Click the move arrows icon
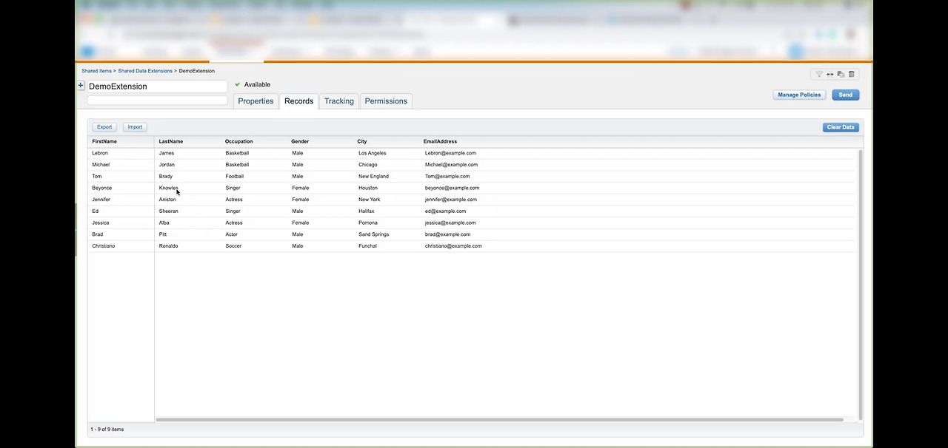Viewport: 948px width, 448px height. pos(830,75)
